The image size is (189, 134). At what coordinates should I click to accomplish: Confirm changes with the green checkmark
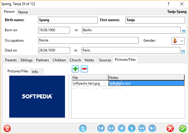point(183,129)
